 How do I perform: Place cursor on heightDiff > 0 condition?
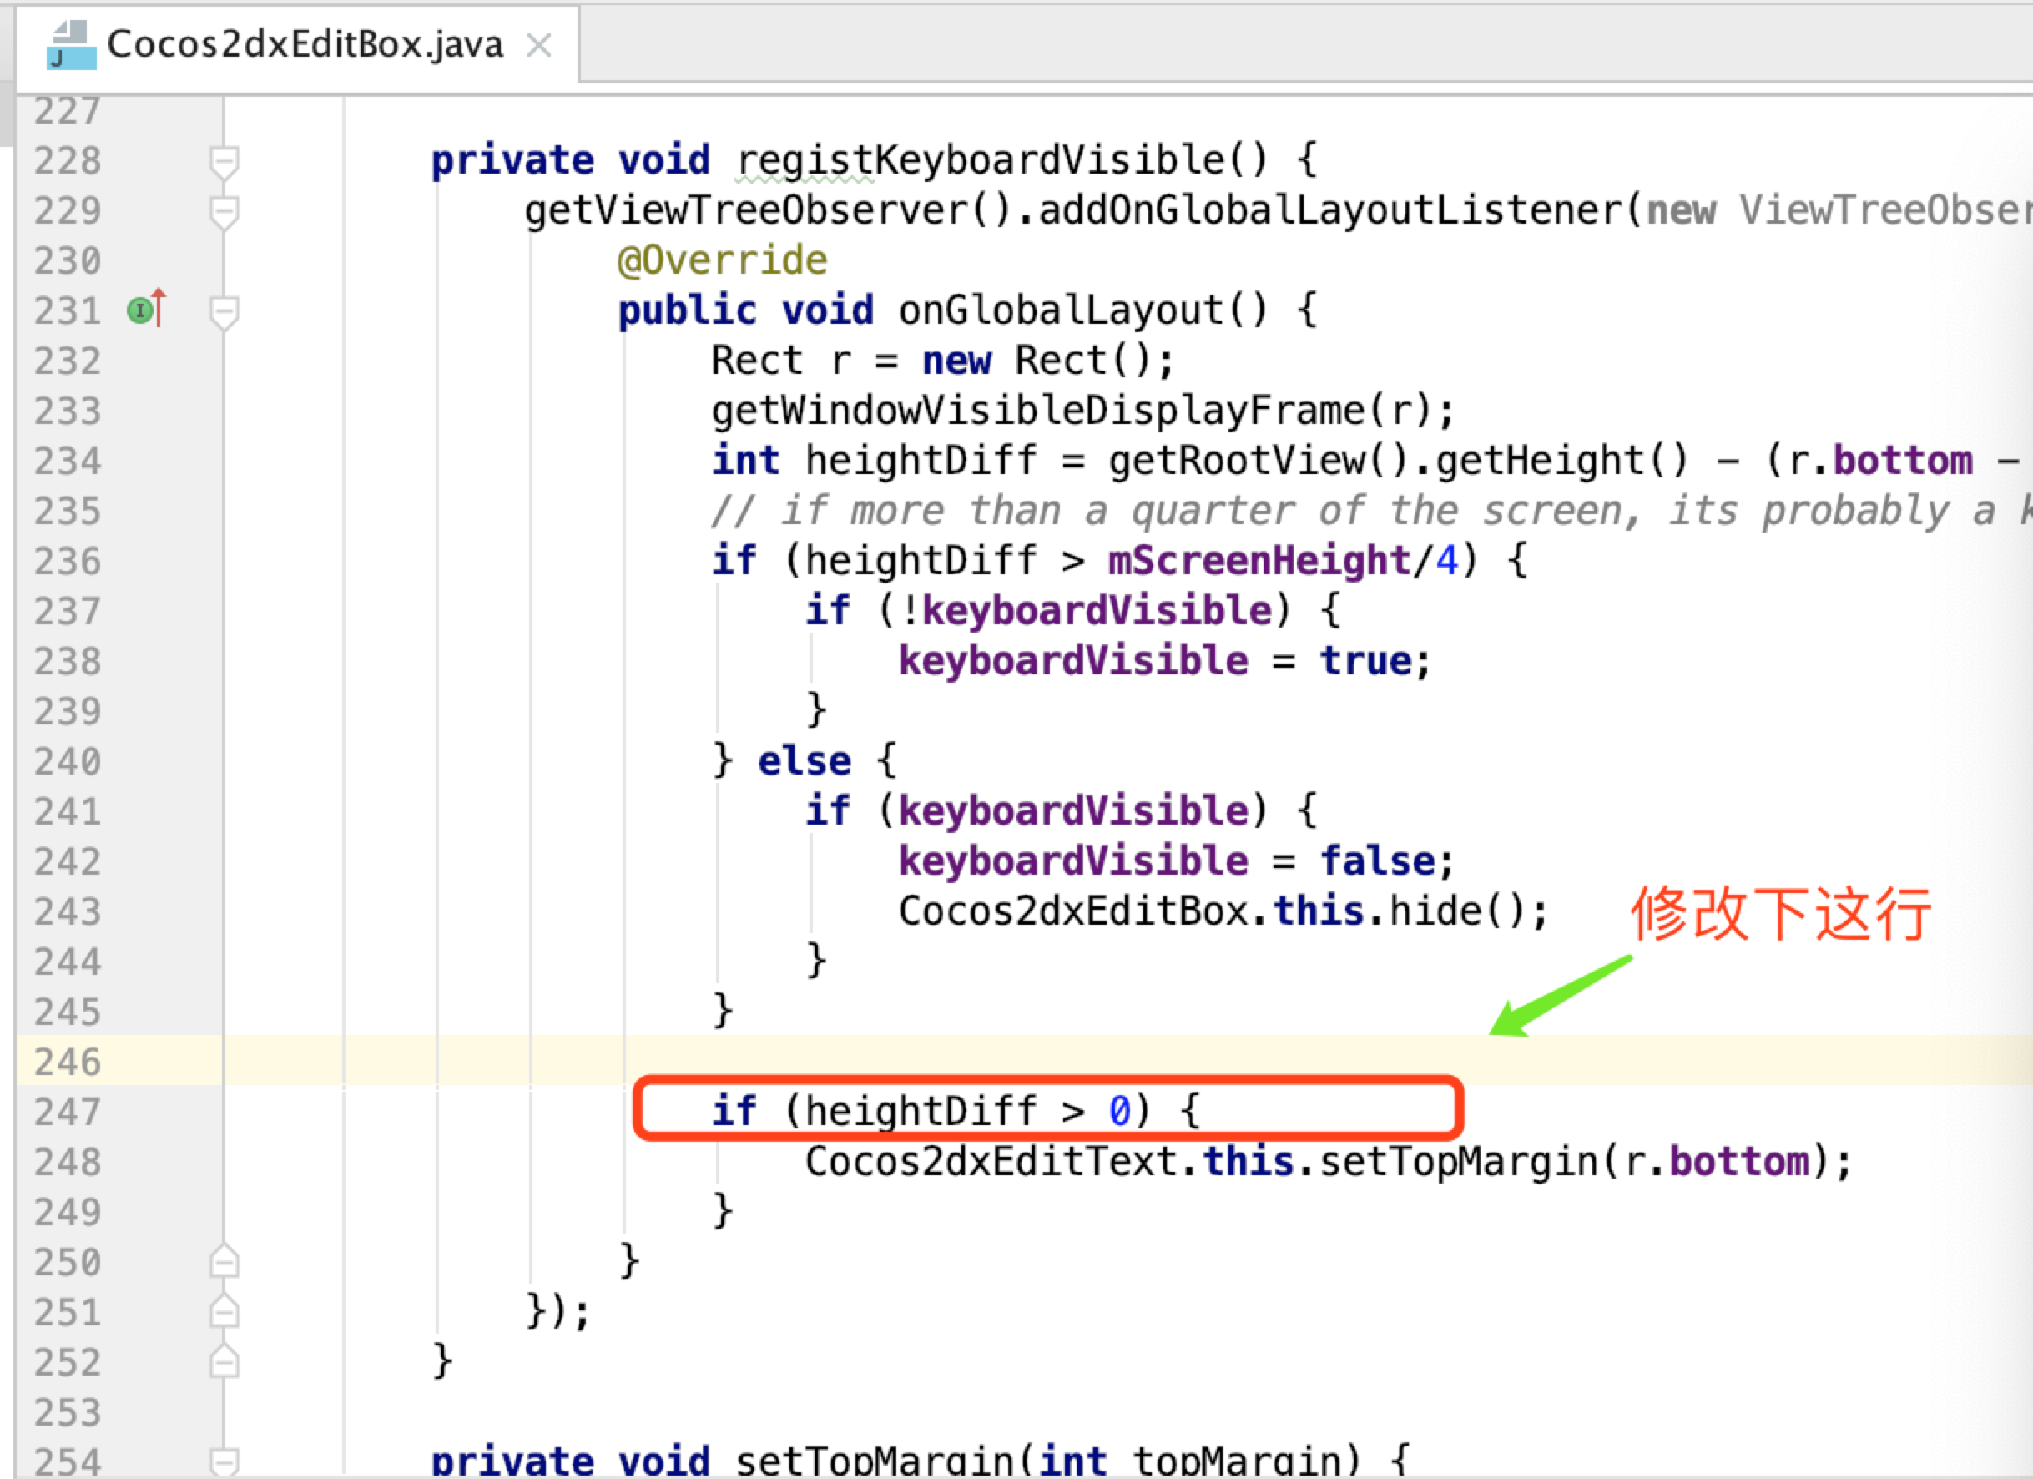[x=968, y=1112]
